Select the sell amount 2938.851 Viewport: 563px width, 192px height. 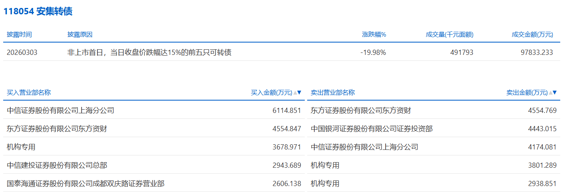(542, 184)
